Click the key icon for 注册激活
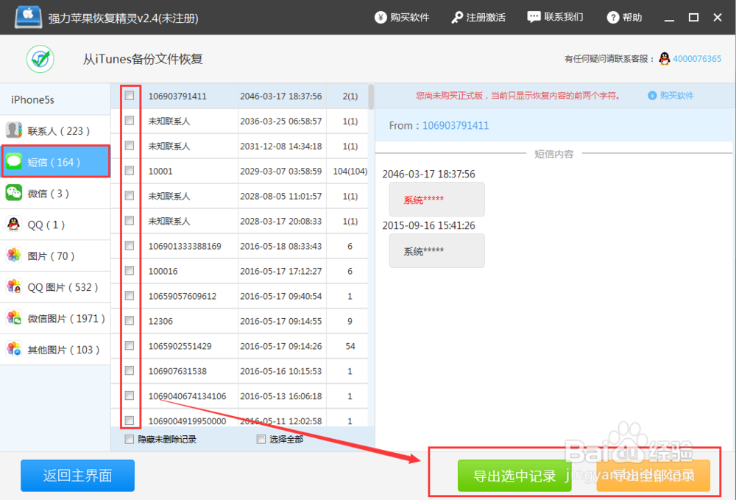 (457, 18)
